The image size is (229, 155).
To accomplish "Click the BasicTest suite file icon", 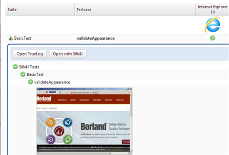I will [x=10, y=38].
